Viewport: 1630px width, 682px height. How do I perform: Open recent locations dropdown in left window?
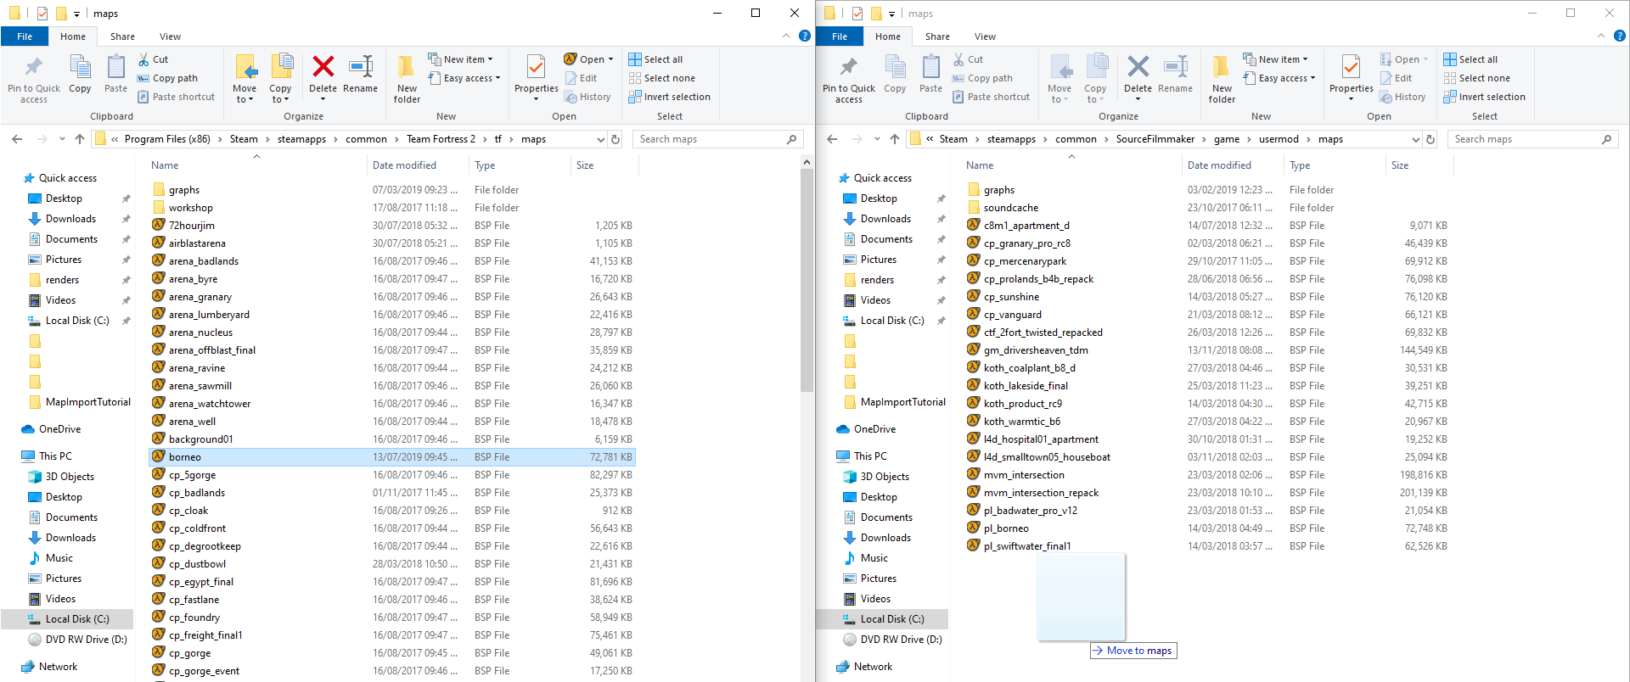pyautogui.click(x=62, y=139)
